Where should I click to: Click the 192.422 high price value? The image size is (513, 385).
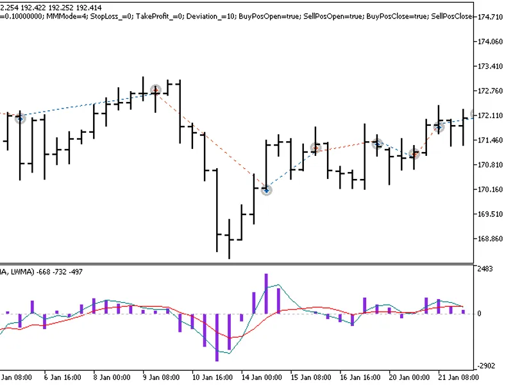(34, 8)
